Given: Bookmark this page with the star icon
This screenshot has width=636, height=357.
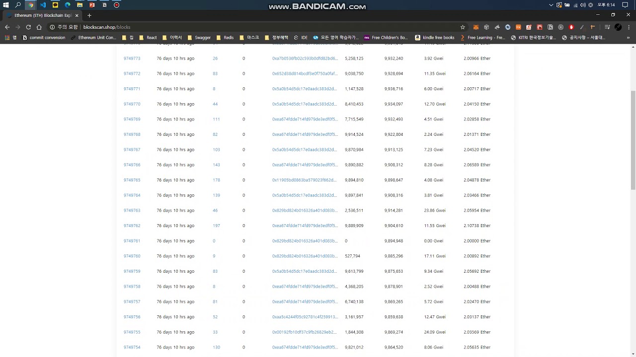Looking at the screenshot, I should pyautogui.click(x=463, y=27).
